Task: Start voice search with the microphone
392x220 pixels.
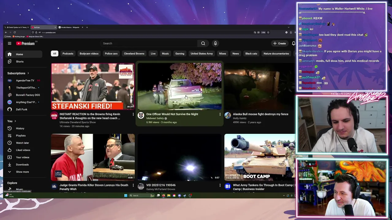Action: (215, 43)
